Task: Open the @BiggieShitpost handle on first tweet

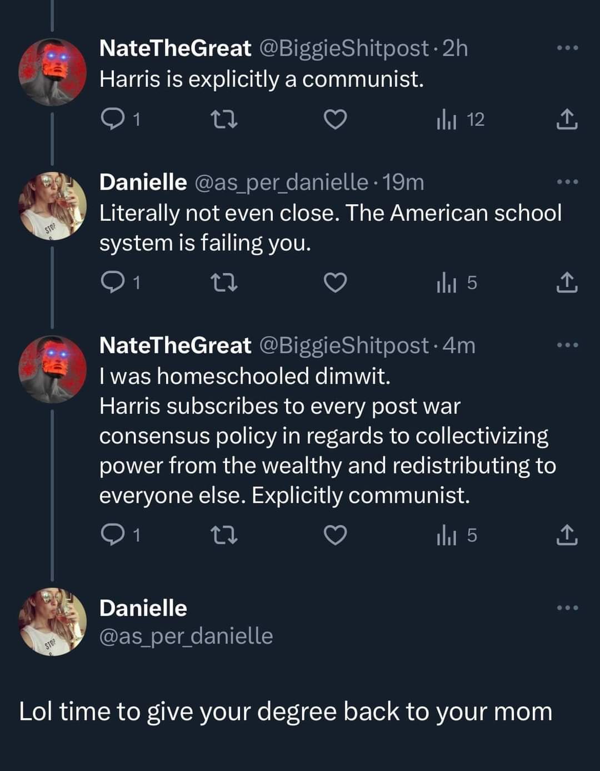Action: tap(344, 48)
